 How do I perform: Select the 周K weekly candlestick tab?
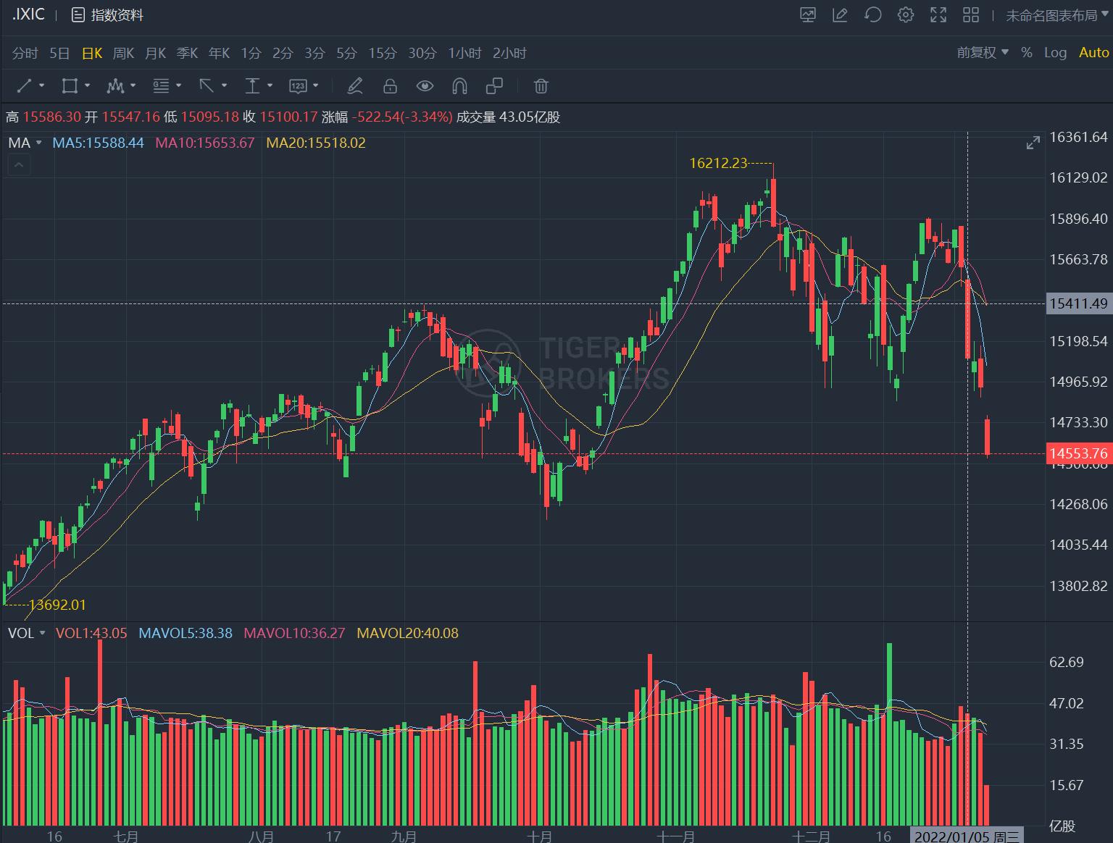124,53
